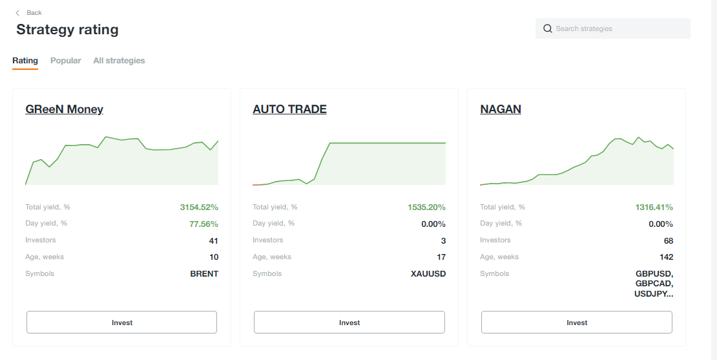Click the Back text link
Image resolution: width=717 pixels, height=360 pixels.
pyautogui.click(x=34, y=13)
